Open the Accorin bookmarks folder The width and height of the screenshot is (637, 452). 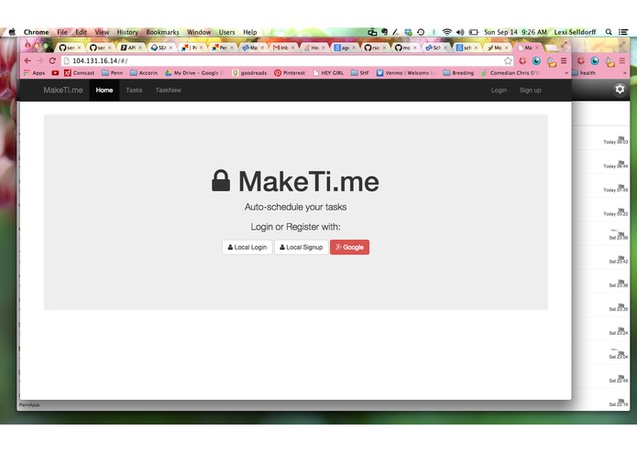[x=144, y=73]
